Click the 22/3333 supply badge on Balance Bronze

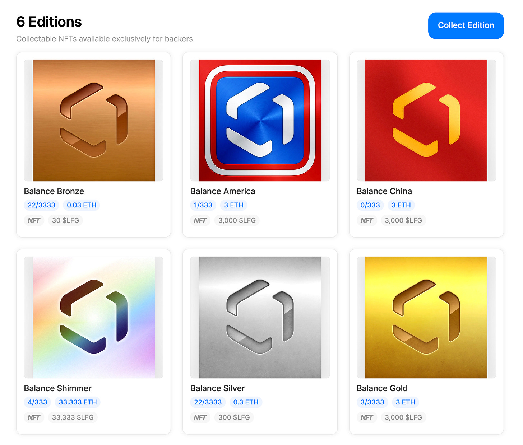click(x=42, y=205)
